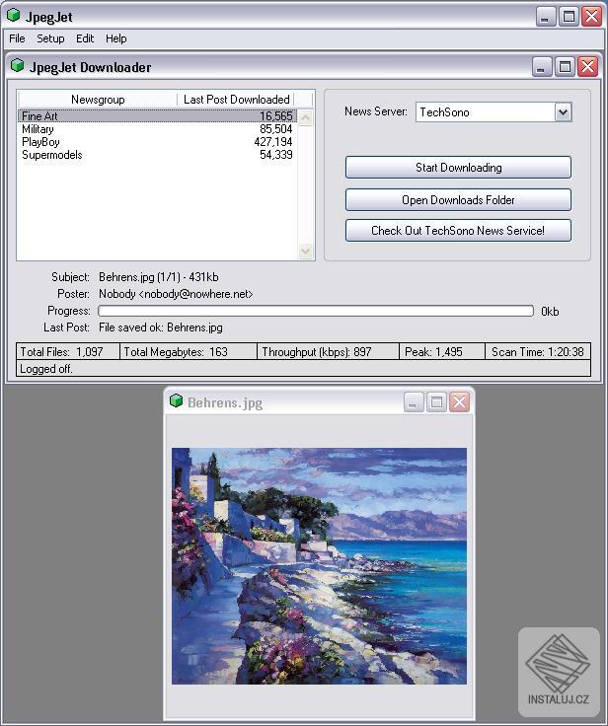
Task: Click the Total Files 1,097 status cell
Action: click(x=68, y=351)
